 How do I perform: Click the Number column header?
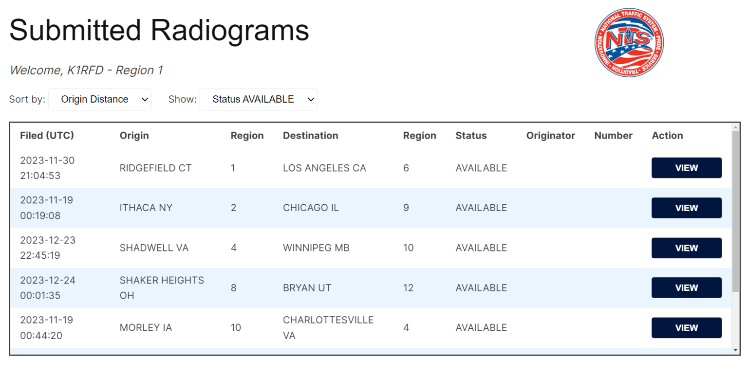point(613,135)
